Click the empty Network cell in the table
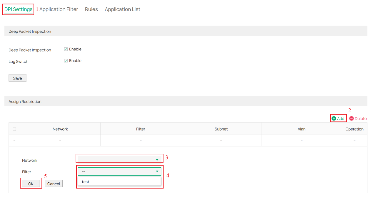This screenshot has width=373, height=203. (60, 140)
